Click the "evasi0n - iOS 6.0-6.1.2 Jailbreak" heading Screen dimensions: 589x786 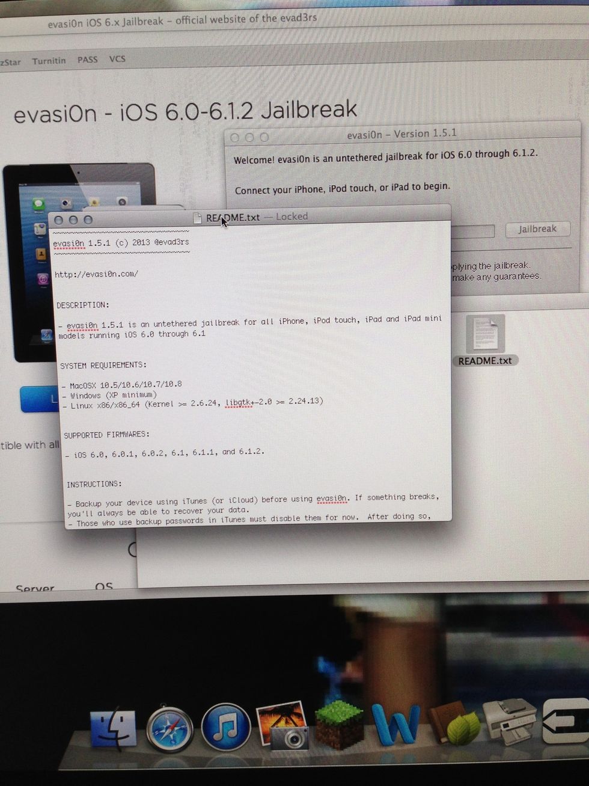coord(185,112)
